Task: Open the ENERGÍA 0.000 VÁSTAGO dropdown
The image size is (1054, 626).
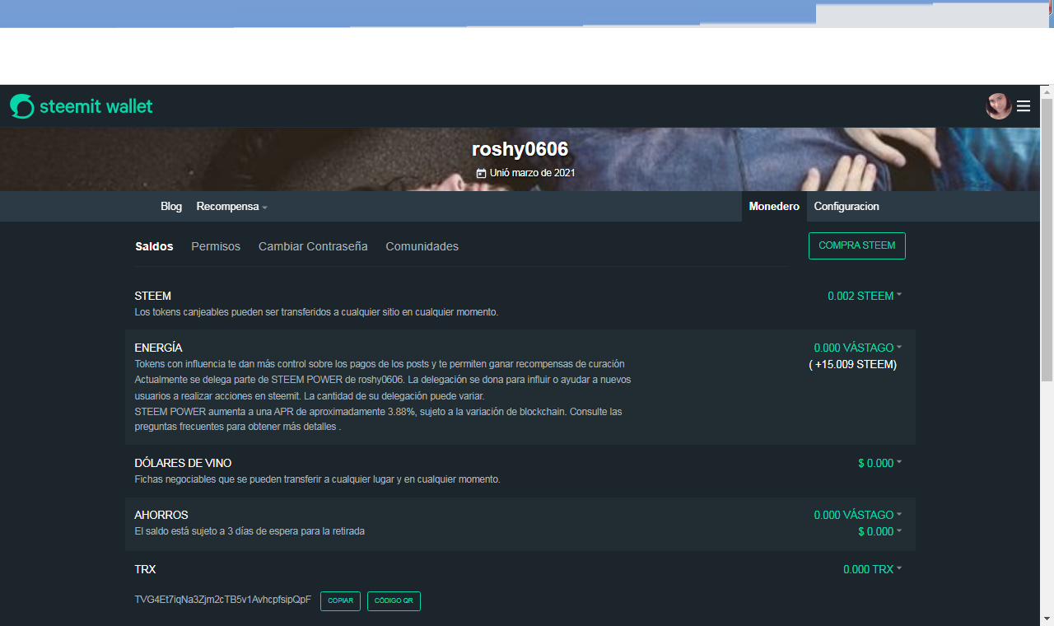Action: (858, 348)
